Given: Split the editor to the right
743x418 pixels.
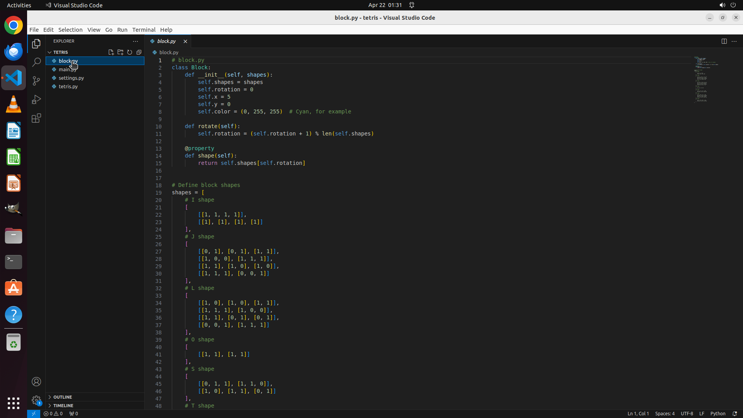Looking at the screenshot, I should click(x=724, y=41).
